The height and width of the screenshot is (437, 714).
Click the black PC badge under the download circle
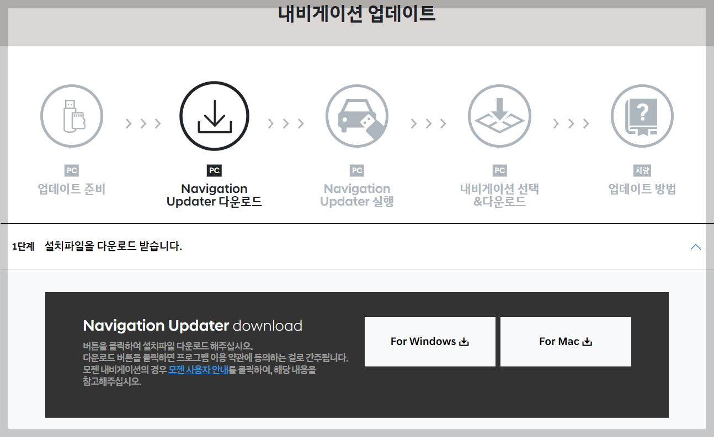(214, 171)
